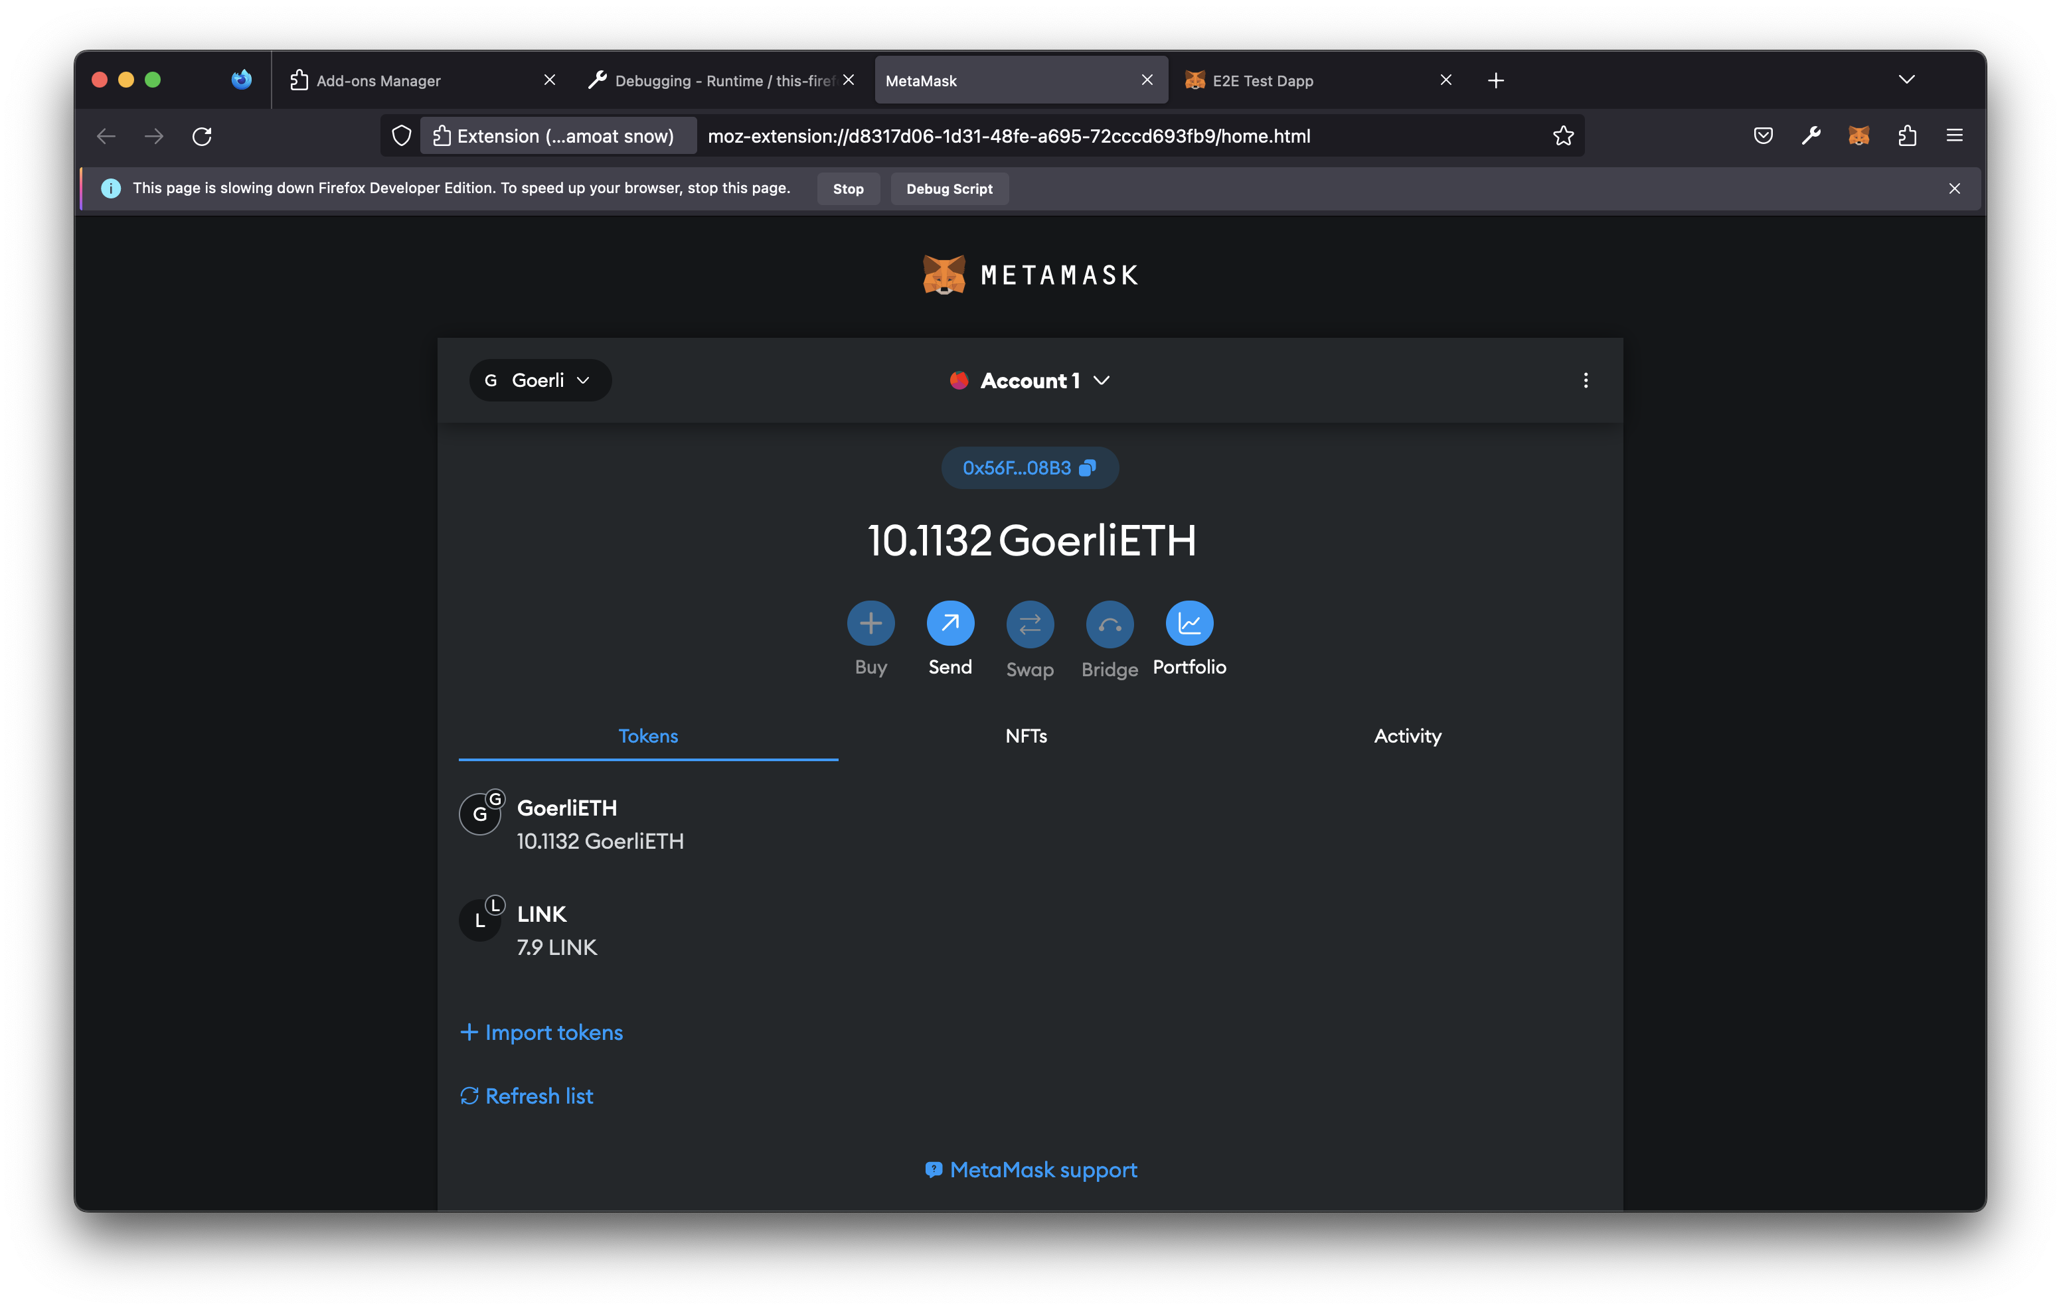
Task: Click the MetaMask fox logo
Action: [x=944, y=275]
